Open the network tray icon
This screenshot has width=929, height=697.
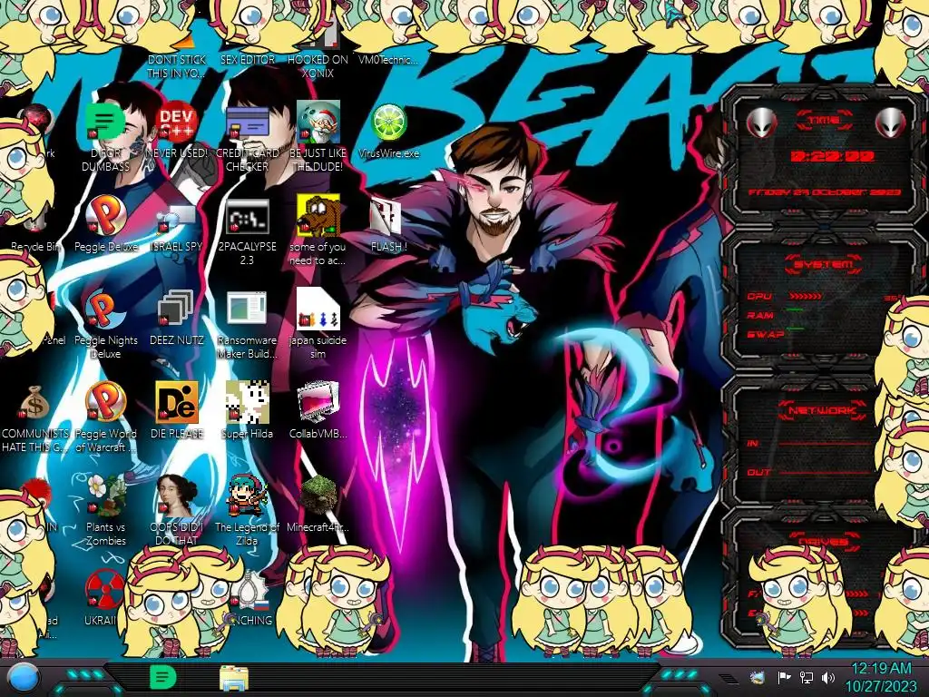coord(806,677)
